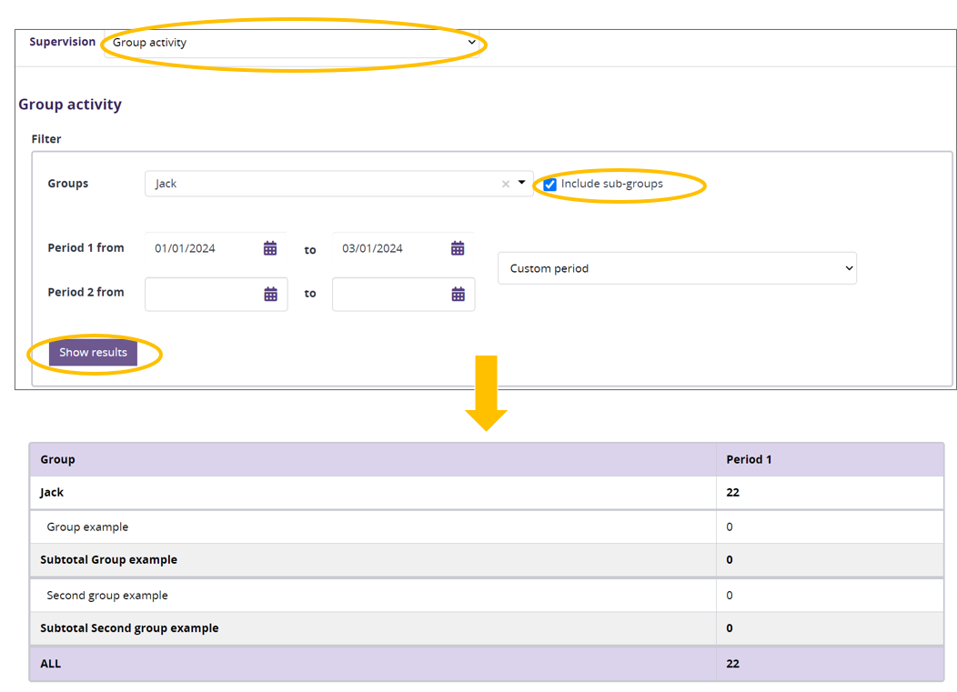Open the Period 2 from calendar picker
The image size is (957, 692).
(x=270, y=294)
